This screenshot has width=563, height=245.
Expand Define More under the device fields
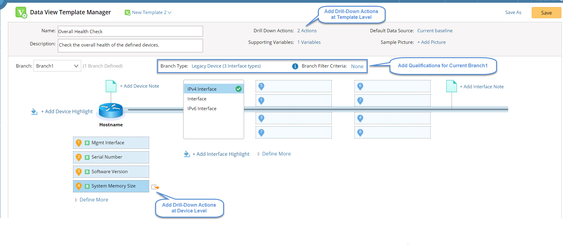92,200
